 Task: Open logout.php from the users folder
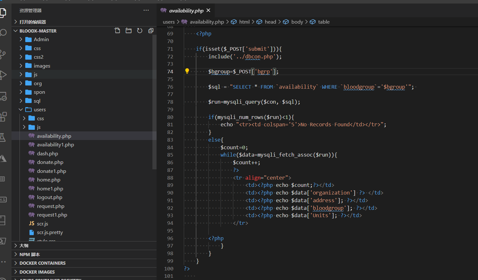pos(50,197)
